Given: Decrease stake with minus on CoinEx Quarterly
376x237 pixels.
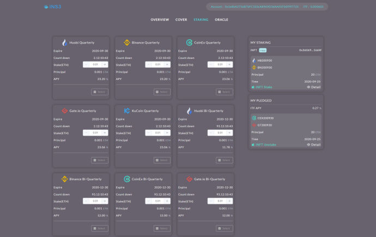Looking at the screenshot, I should point(211,64).
